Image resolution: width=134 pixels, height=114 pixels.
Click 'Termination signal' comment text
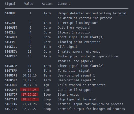tap(74, 71)
